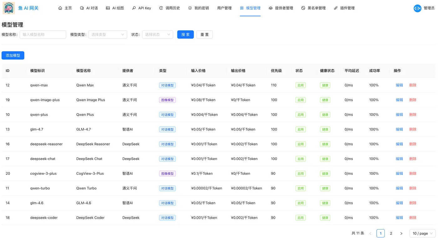Click the 搜索 button
Viewport: 438px width, 242px height.
click(186, 34)
